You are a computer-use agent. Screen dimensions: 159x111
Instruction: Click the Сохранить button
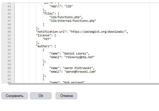(15, 96)
